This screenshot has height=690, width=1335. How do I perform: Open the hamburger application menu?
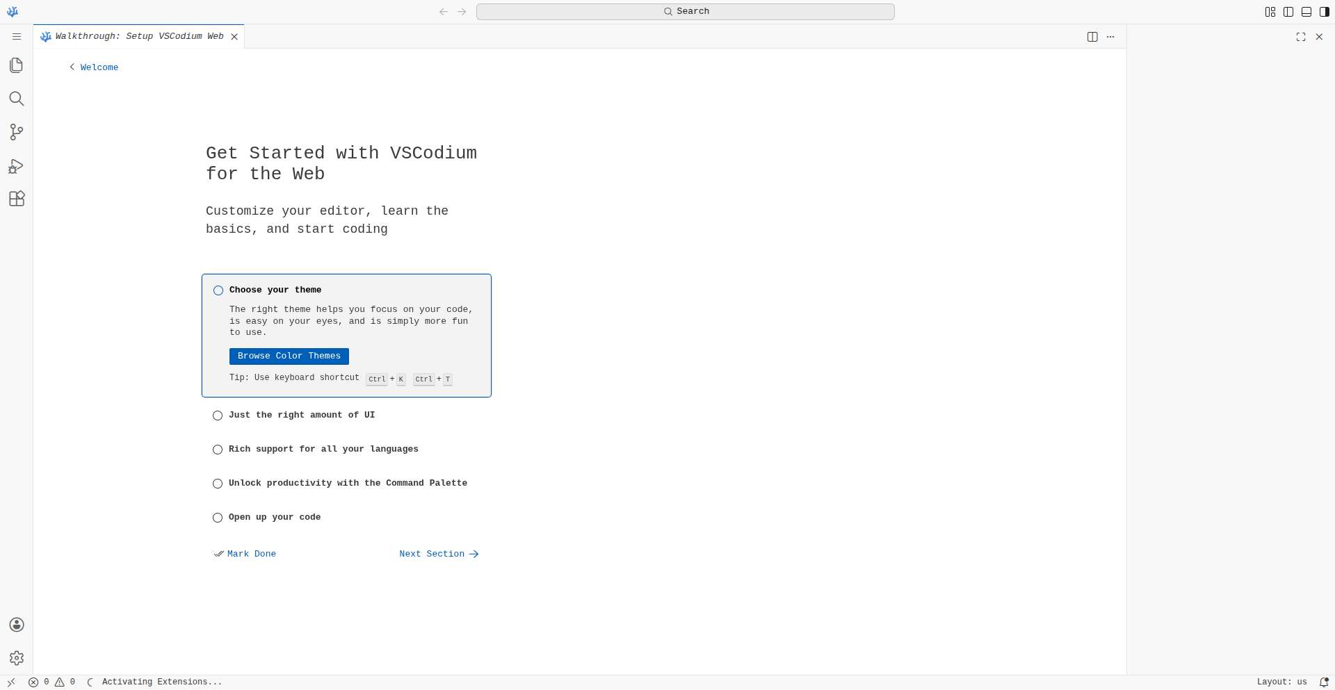tap(17, 37)
